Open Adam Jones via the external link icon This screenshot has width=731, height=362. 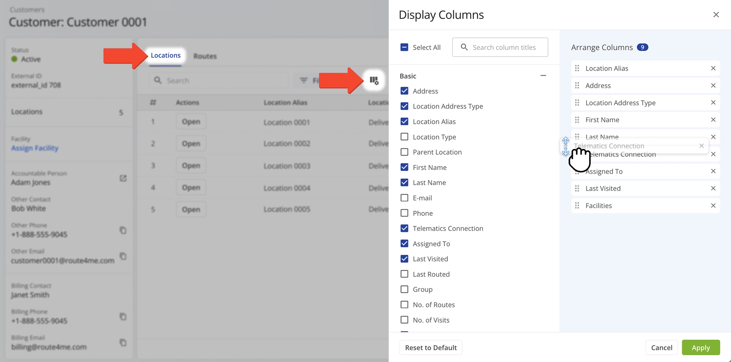123,178
